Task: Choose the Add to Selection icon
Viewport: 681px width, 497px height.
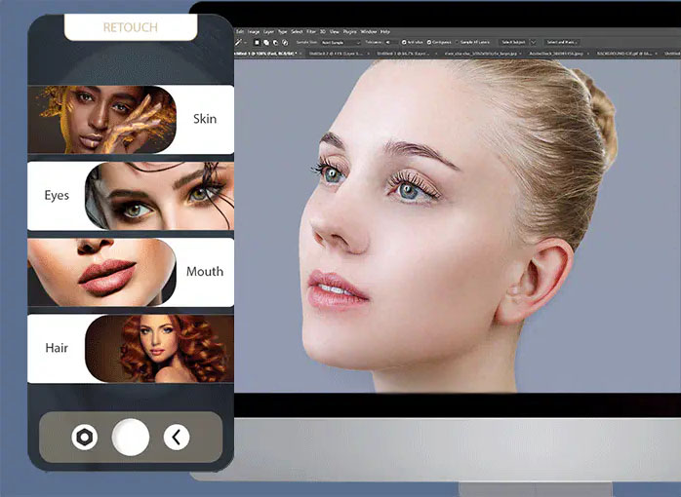Action: click(x=265, y=43)
